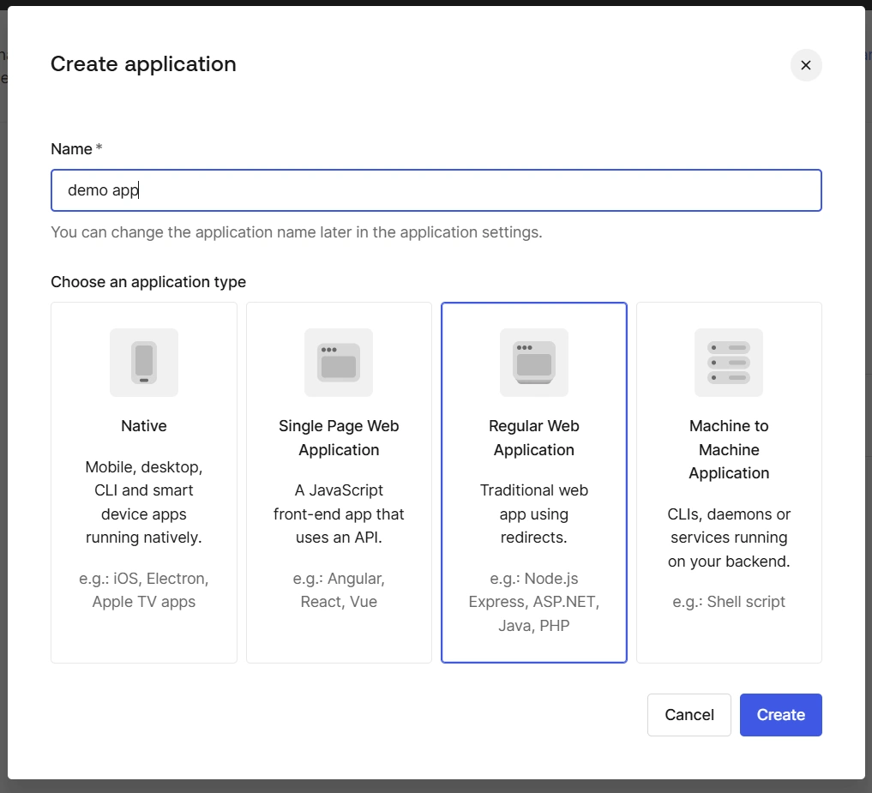Click the Machine to Machine server icon
This screenshot has width=872, height=793.
click(728, 362)
